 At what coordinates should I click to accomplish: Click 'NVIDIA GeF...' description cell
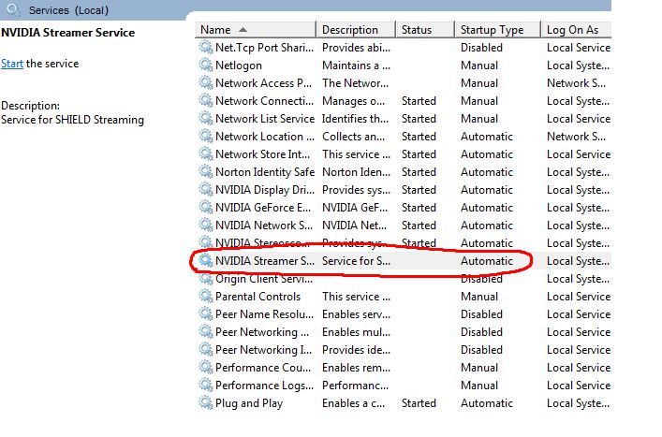(355, 208)
